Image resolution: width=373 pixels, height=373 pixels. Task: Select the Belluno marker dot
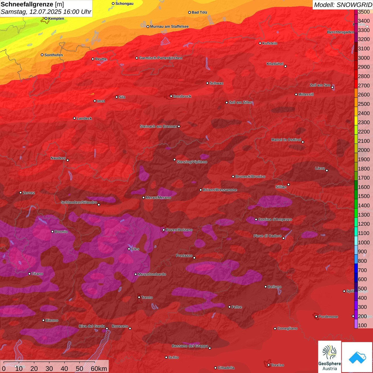tap(266, 287)
